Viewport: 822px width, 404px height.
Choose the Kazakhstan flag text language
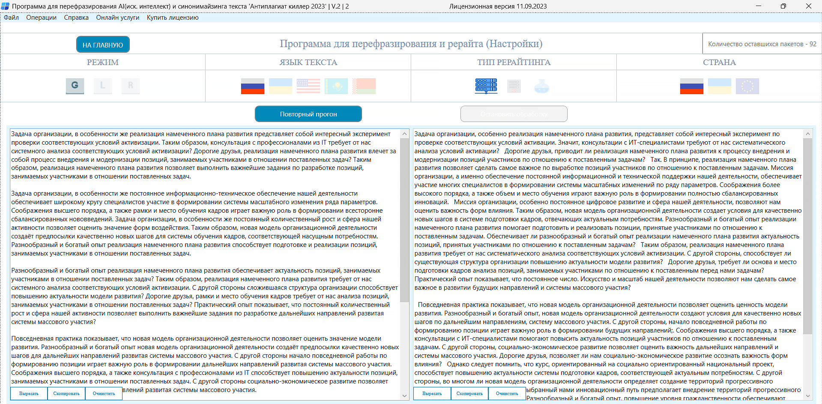tap(336, 86)
